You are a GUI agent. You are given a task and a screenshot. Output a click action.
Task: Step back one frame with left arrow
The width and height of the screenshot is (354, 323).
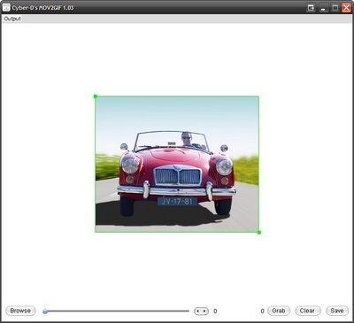coord(198,311)
